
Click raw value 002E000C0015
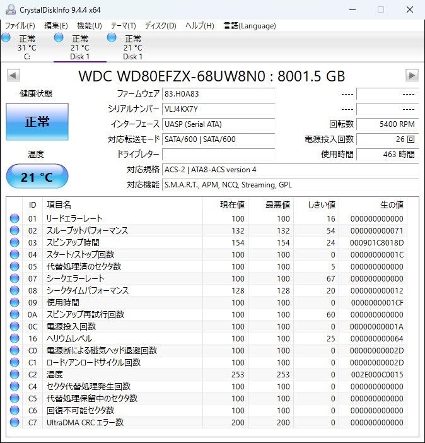point(377,375)
